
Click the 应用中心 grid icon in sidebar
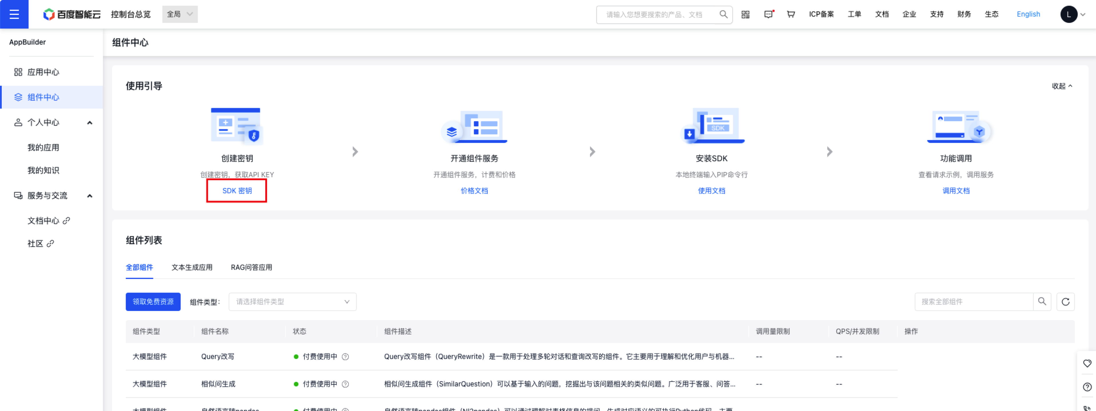pos(18,72)
